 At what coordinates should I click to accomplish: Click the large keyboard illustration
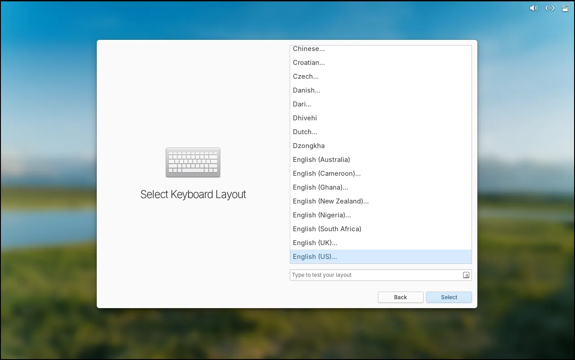click(193, 162)
